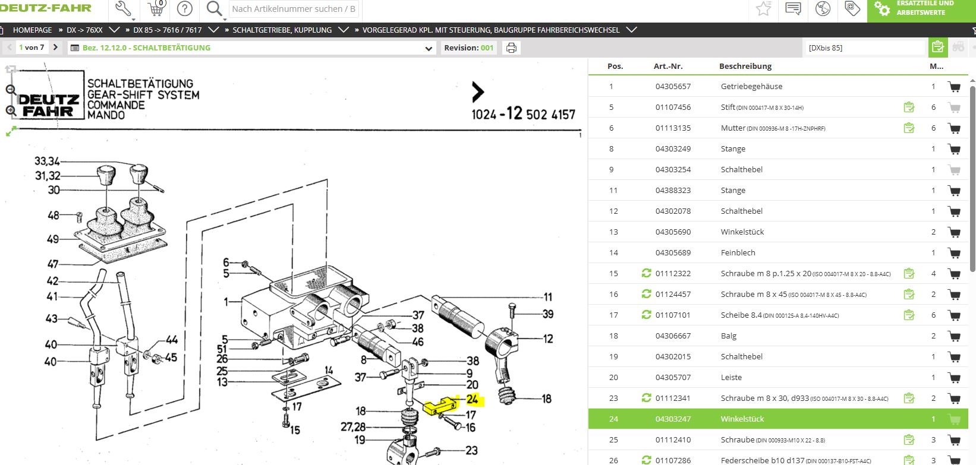
Task: Toggle the green notes filter button
Action: pyautogui.click(x=937, y=48)
